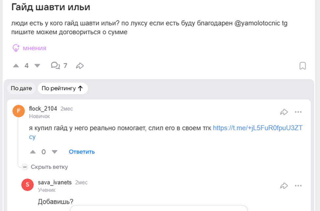Click flock_2104's orange avatar

coord(19,111)
